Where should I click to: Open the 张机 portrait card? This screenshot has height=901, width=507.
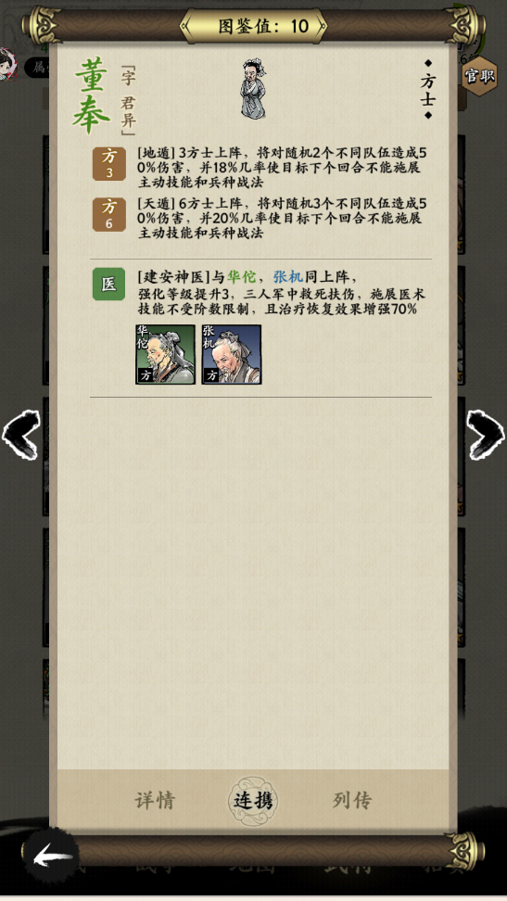232,354
